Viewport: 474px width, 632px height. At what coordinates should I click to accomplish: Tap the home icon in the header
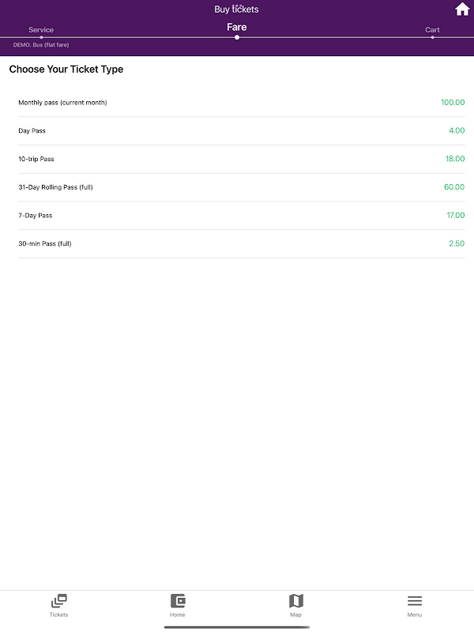(462, 9)
